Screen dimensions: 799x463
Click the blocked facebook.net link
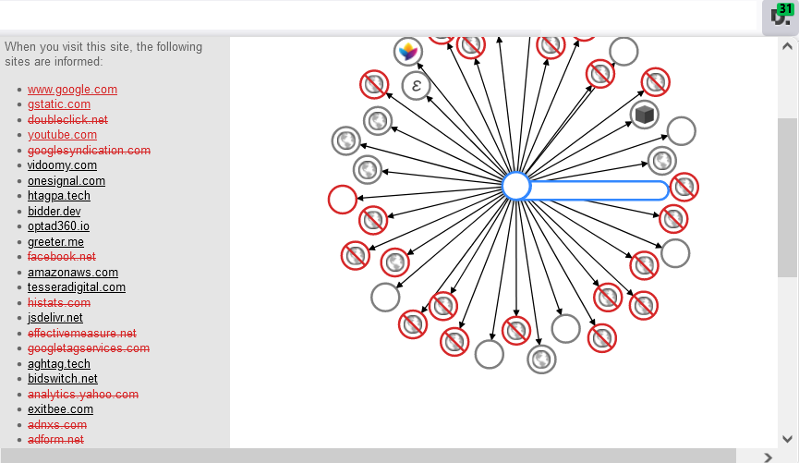(x=62, y=257)
